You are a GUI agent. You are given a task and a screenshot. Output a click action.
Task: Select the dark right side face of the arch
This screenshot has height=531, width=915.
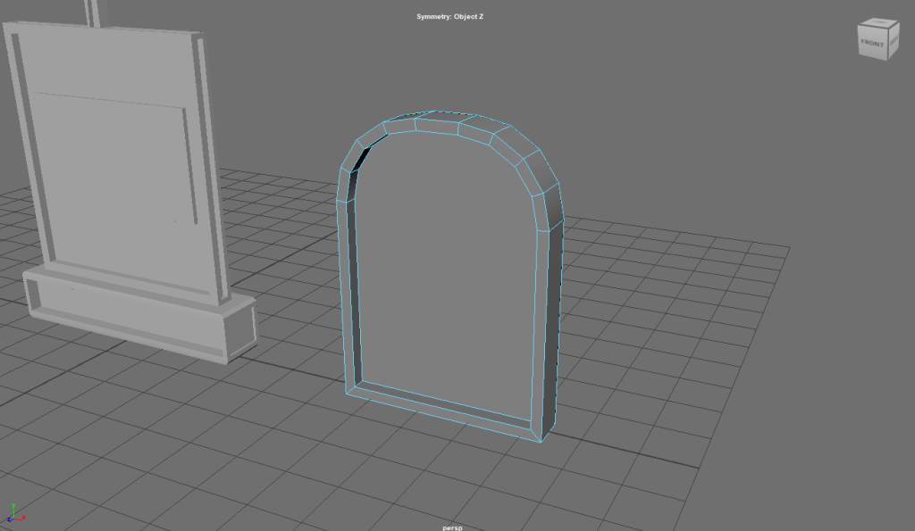pyautogui.click(x=554, y=321)
